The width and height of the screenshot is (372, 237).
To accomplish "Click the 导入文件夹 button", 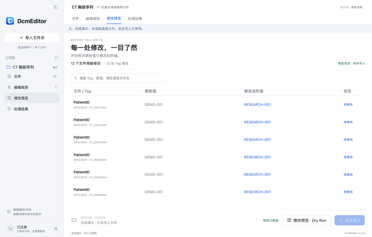I will point(32,38).
